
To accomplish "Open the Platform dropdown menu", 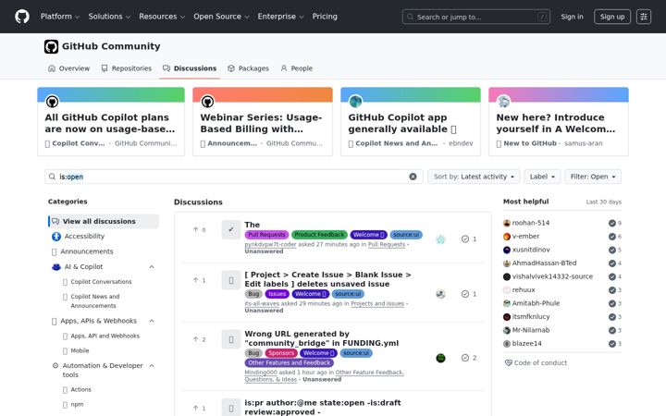I will pos(60,17).
